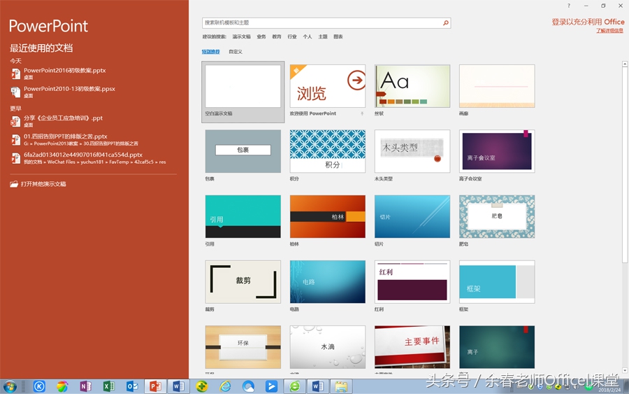The width and height of the screenshot is (629, 394).
Task: Search suggested term 演示文稿
Action: pyautogui.click(x=242, y=36)
